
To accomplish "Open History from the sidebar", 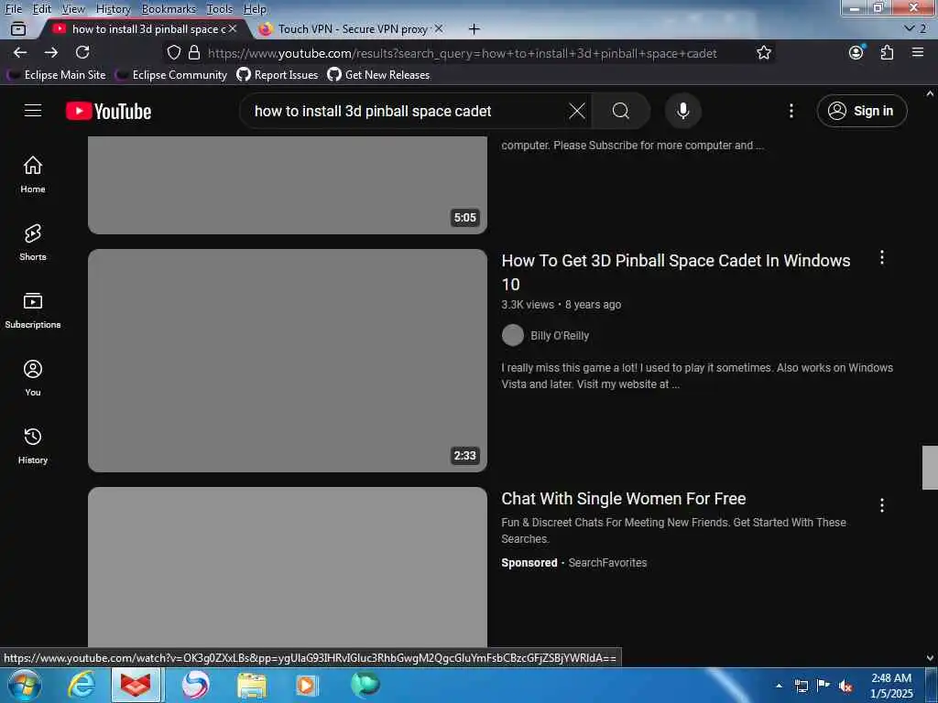I will [x=33, y=446].
